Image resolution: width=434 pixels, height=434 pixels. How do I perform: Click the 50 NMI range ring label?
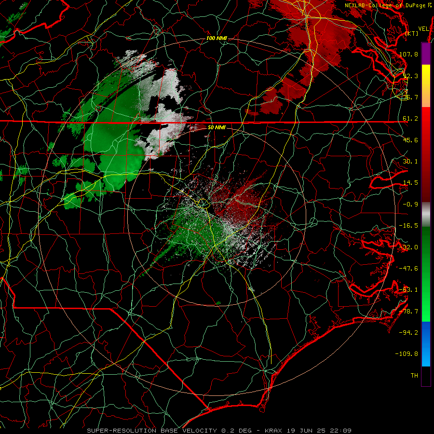(x=217, y=127)
